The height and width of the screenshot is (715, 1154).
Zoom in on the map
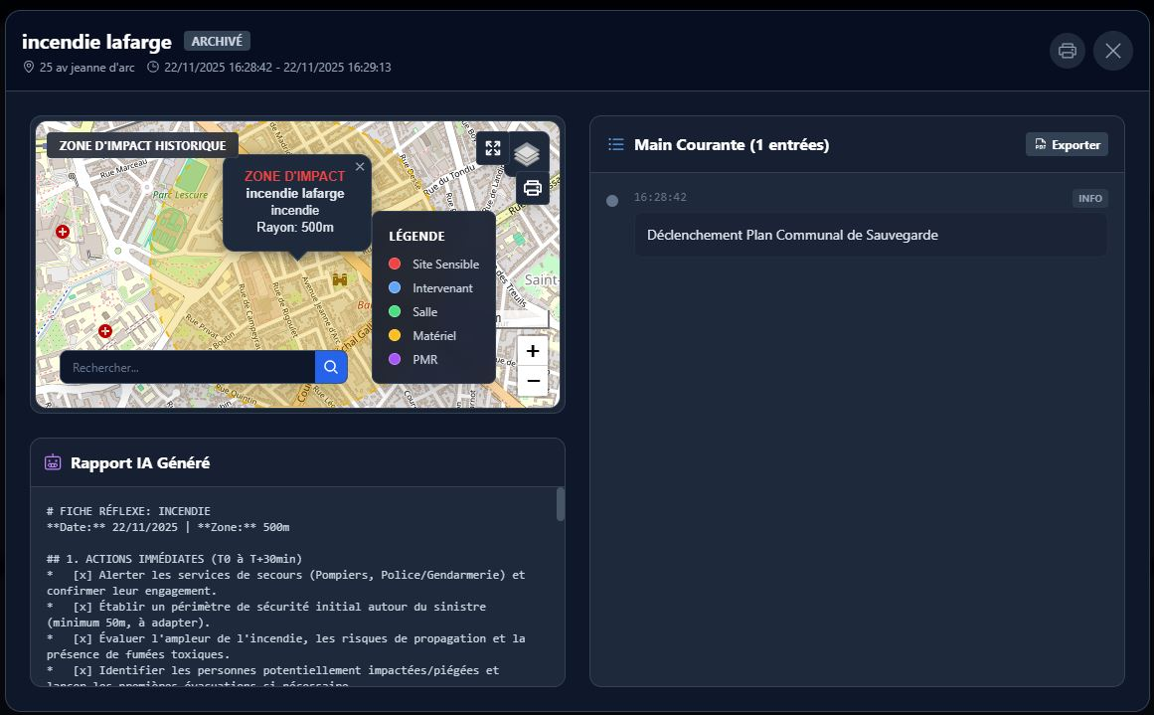click(x=533, y=351)
